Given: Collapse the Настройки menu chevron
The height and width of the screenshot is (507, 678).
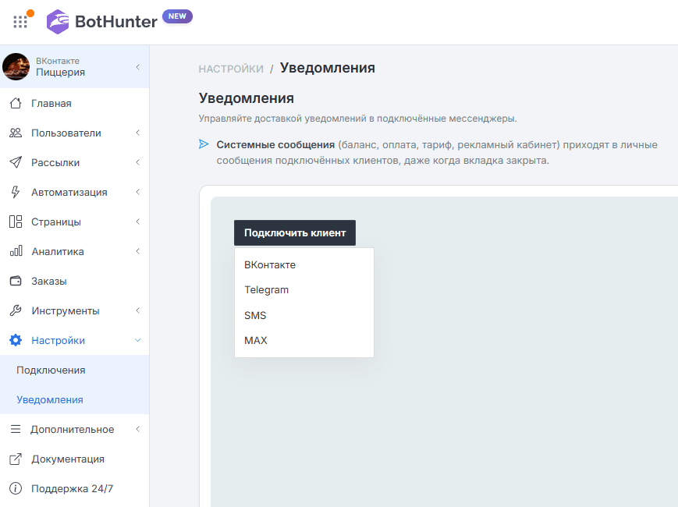Looking at the screenshot, I should [x=137, y=340].
